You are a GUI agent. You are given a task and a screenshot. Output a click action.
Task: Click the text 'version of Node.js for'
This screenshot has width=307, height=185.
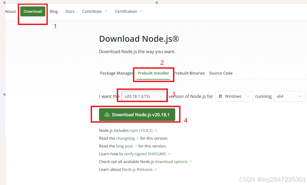pos(191,97)
